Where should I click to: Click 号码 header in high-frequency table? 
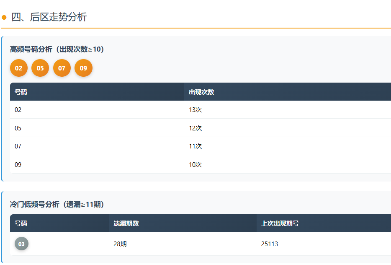coord(21,92)
